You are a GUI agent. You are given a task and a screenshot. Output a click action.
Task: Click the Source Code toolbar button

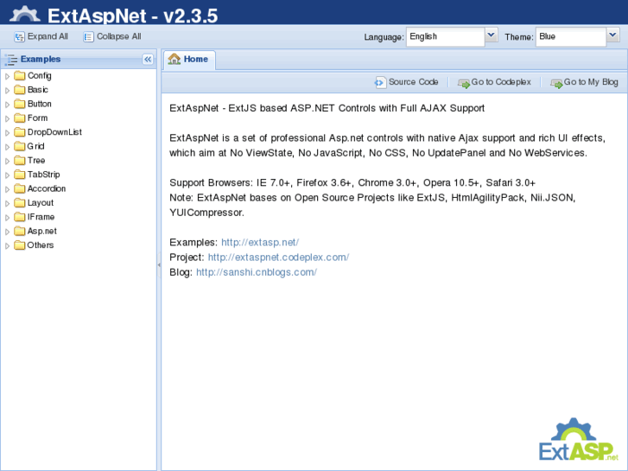coord(407,82)
